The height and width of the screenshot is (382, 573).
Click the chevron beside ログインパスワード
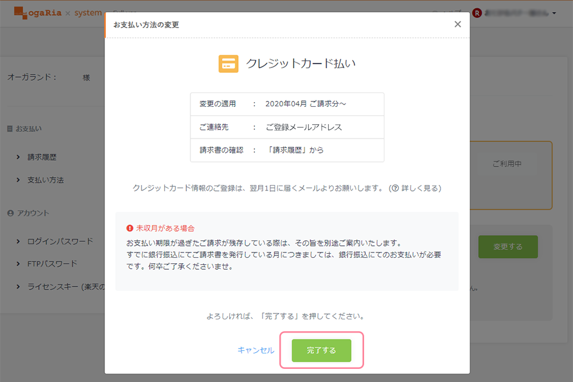click(18, 241)
